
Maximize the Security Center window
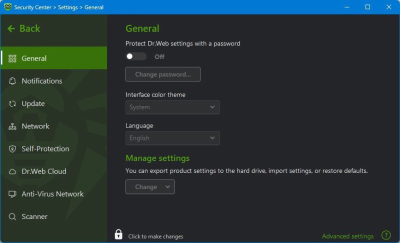pos(367,7)
